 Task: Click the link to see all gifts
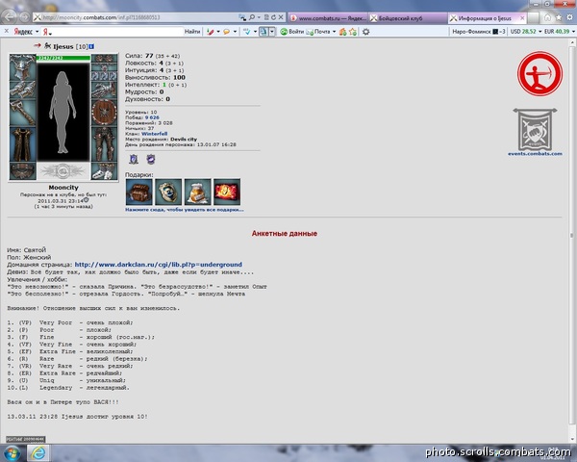pos(185,210)
